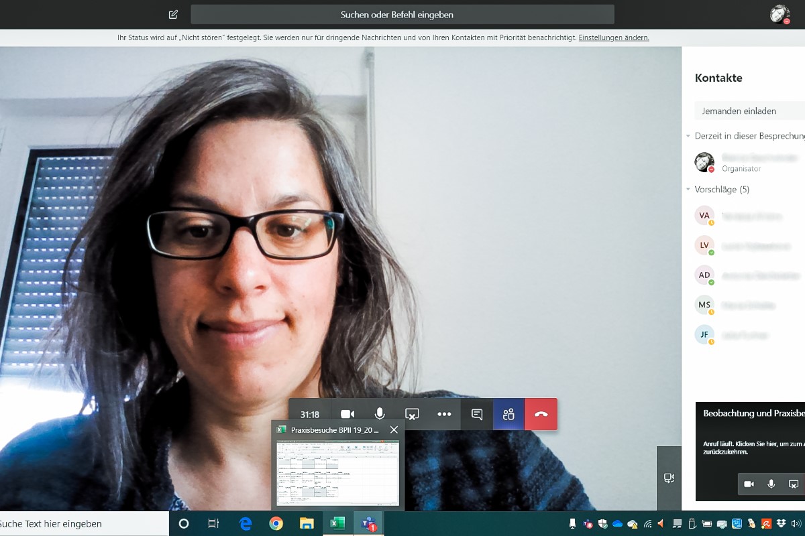805x536 pixels.
Task: Mute microphone in the mini call window
Action: click(x=771, y=484)
